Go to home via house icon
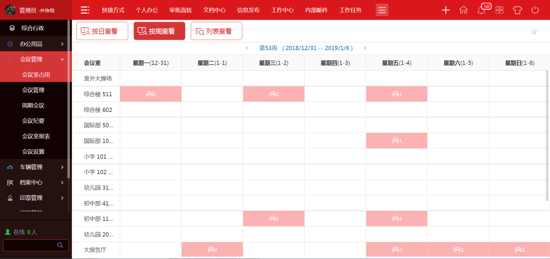This screenshot has height=259, width=550. 463,10
